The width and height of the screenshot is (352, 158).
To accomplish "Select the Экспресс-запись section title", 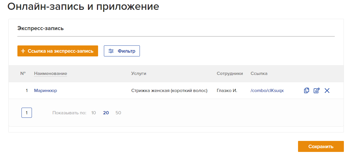I will click(41, 28).
